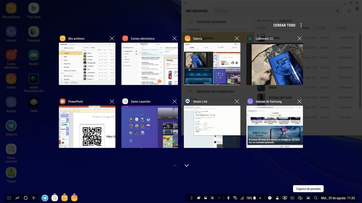Viewport: 362px width, 203px height.
Task: Click the home button in taskbar
Action: [x=25, y=198]
